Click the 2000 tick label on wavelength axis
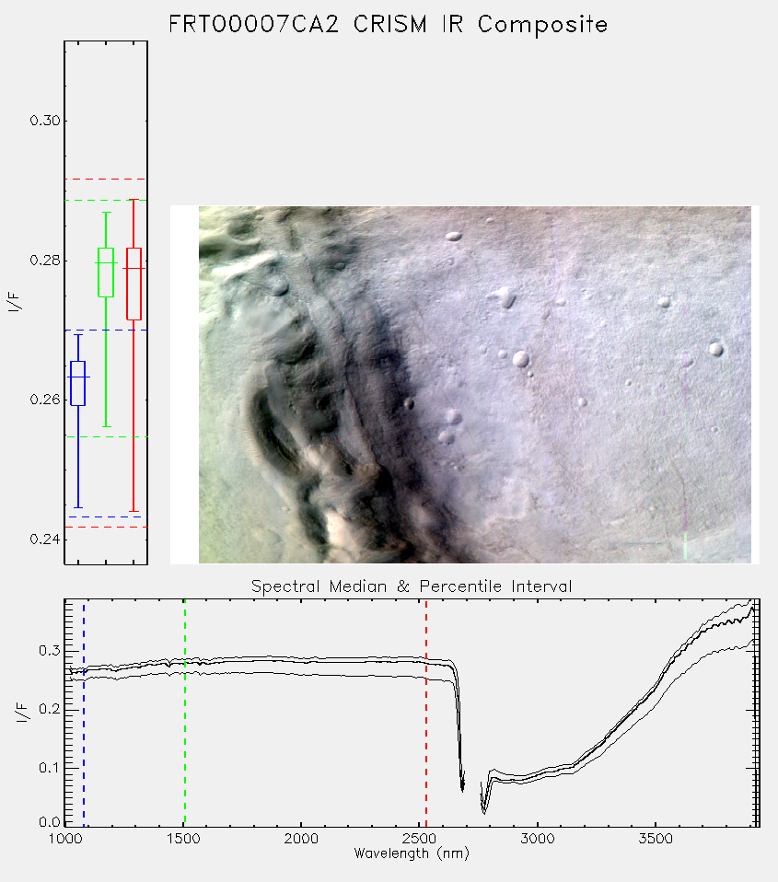Screen dimensions: 778x882 pyautogui.click(x=301, y=839)
